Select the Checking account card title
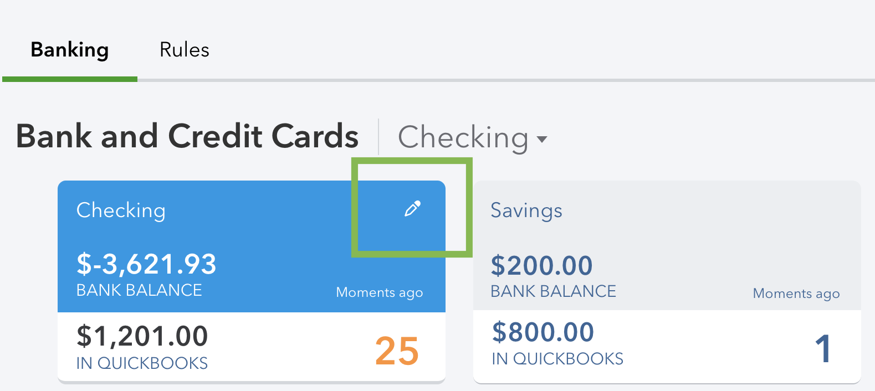875x391 pixels. (x=121, y=210)
